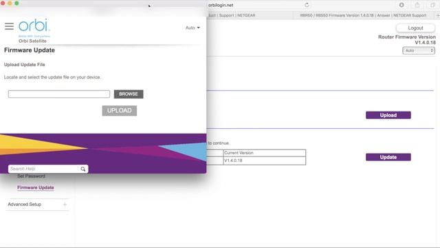
Task: Click the Orbi logo in the satellite window
Action: [34, 25]
